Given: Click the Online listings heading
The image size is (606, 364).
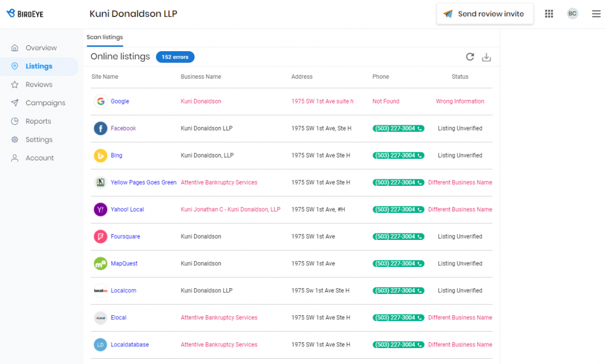Looking at the screenshot, I should [120, 56].
